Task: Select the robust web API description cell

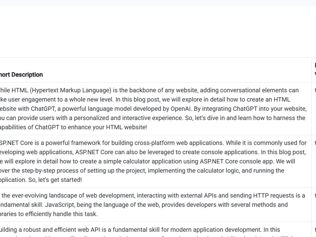Action: pos(155,229)
